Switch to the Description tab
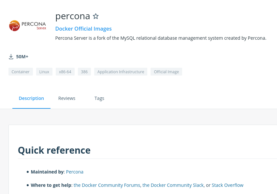277x194 pixels. click(31, 98)
